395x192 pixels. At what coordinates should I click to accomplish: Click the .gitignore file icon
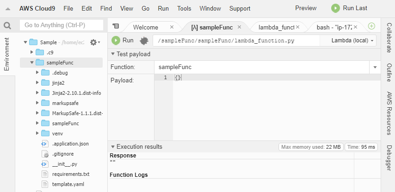coord(44,154)
